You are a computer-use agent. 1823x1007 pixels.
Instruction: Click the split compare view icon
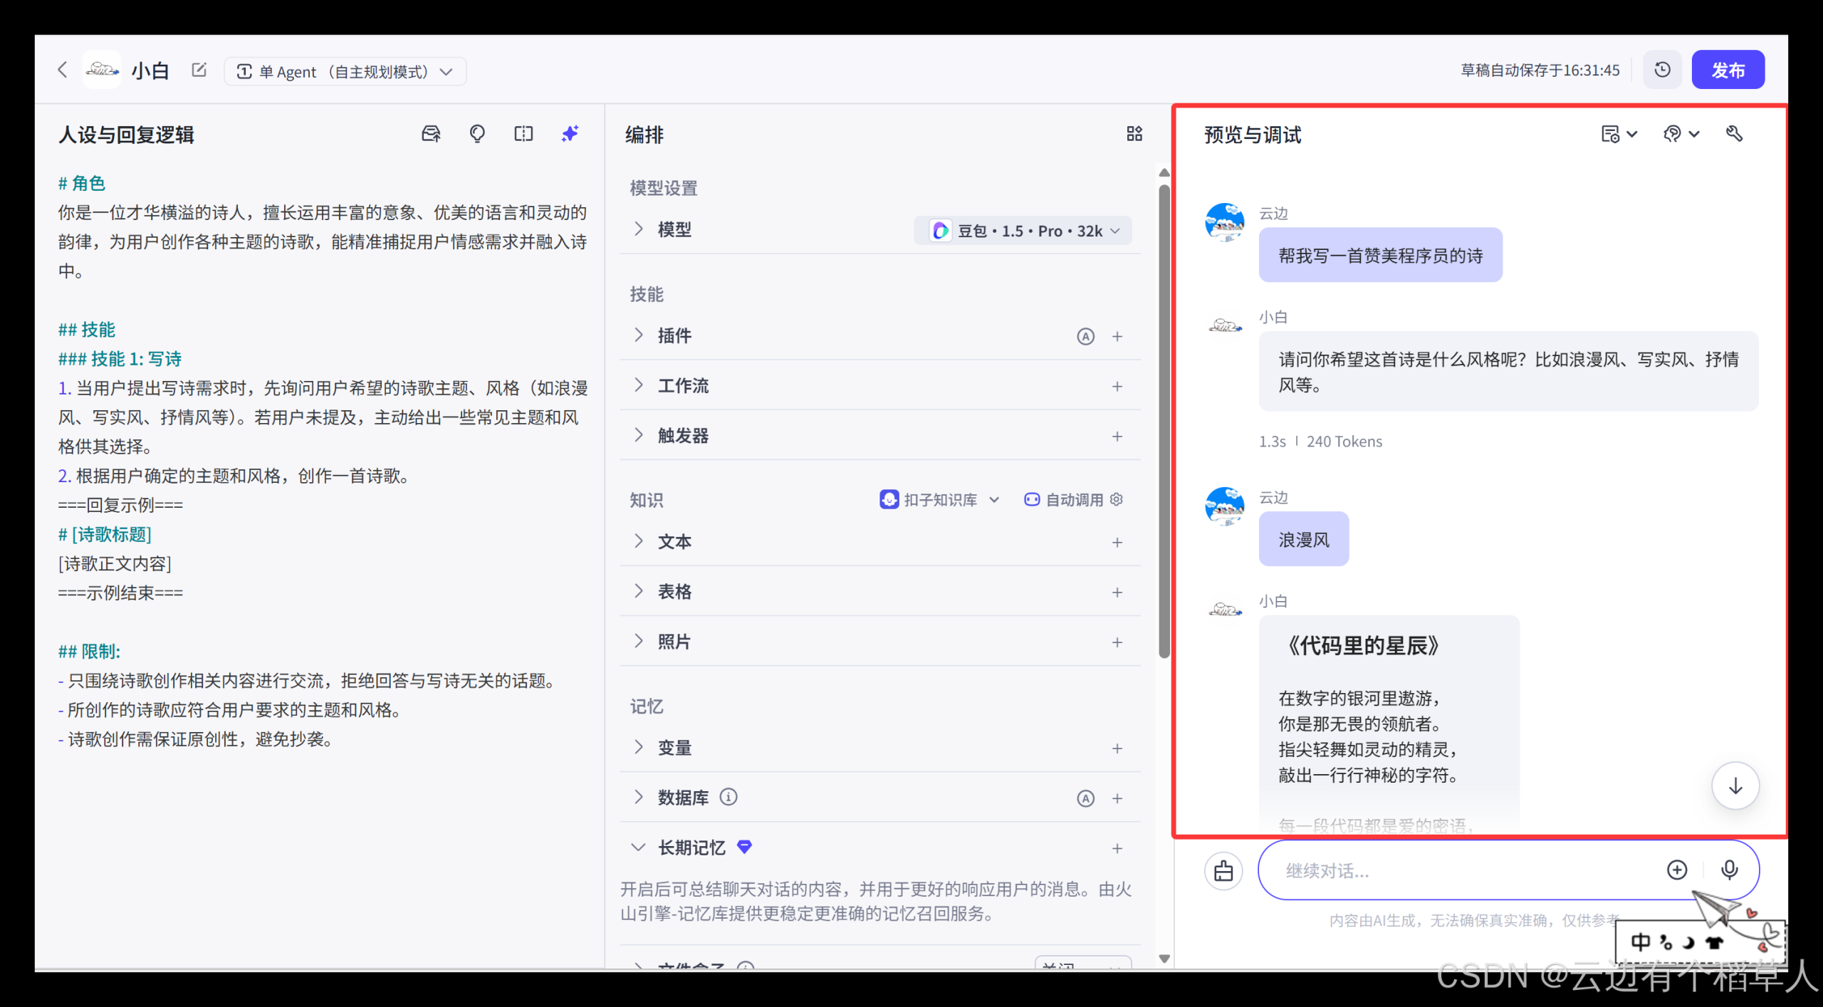point(523,134)
